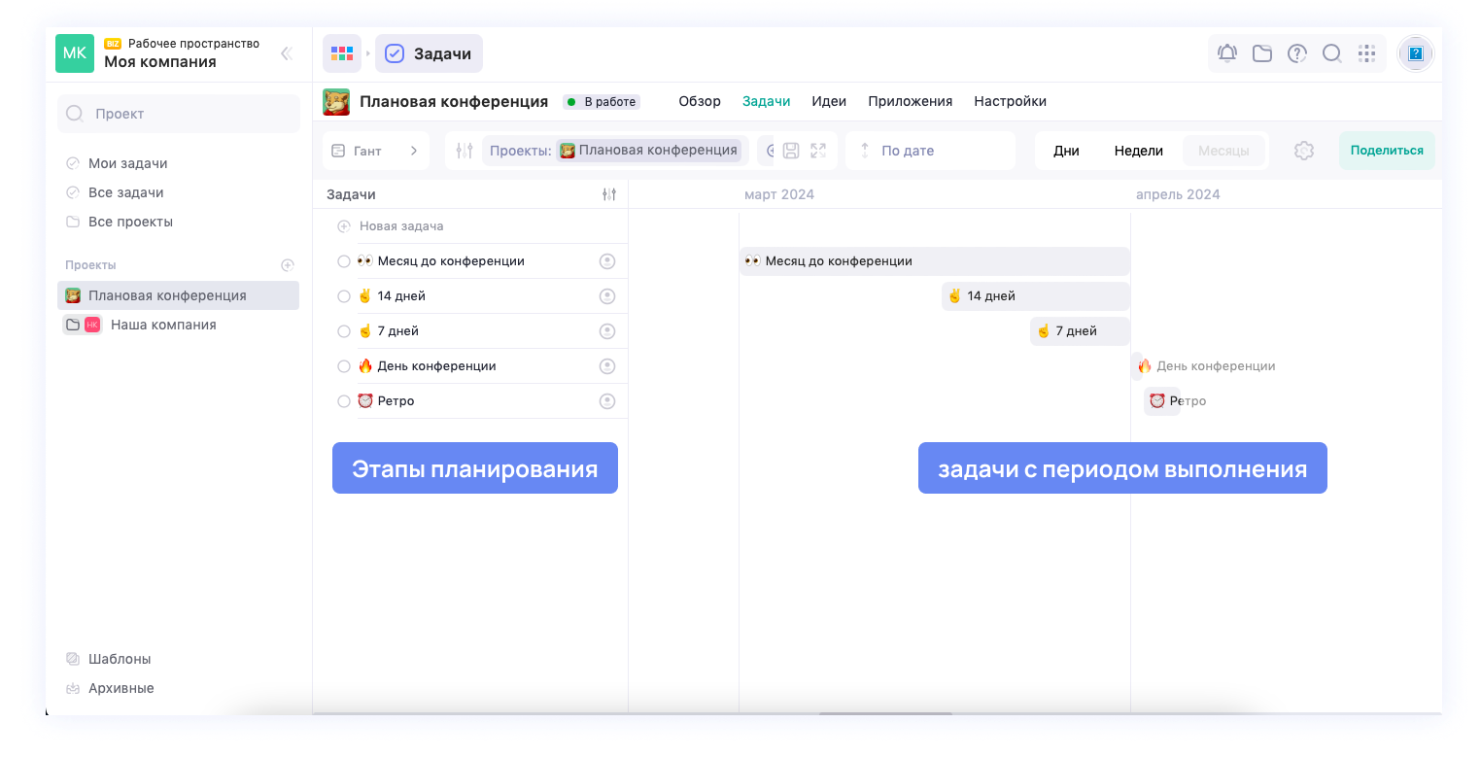Mark task '14 дней' as complete

[x=343, y=295]
